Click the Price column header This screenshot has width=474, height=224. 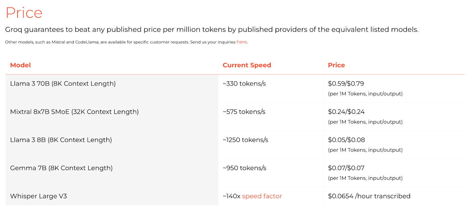336,65
